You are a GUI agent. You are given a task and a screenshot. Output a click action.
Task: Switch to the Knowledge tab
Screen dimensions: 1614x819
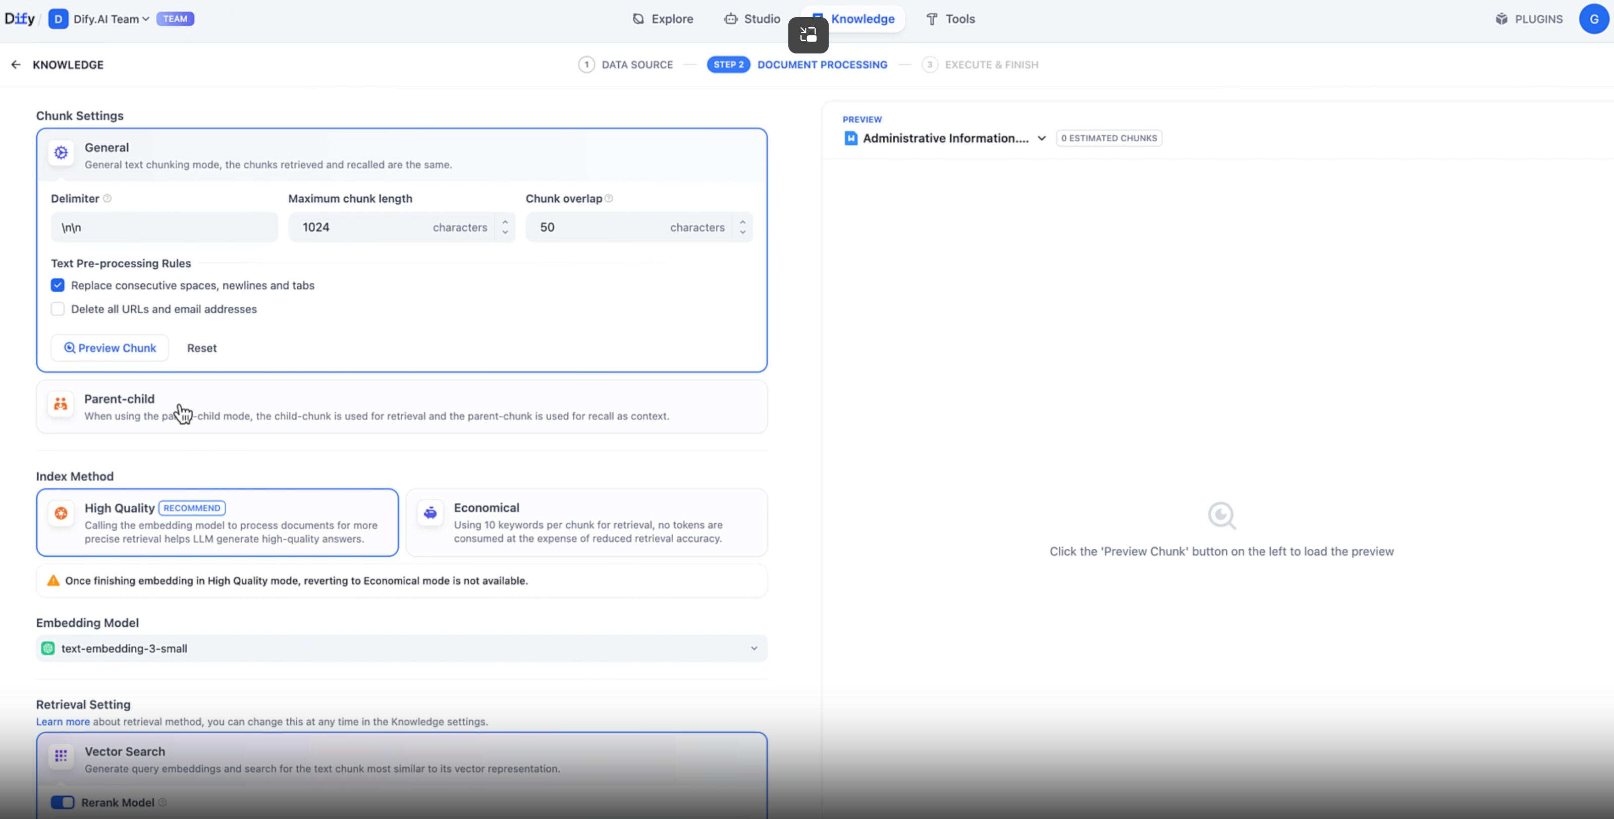click(862, 19)
